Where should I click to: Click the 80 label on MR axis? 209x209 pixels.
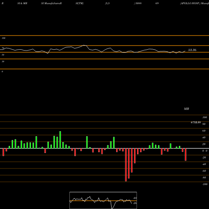pyautogui.click(x=204, y=124)
